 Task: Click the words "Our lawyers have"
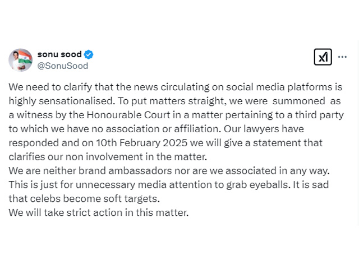(264, 129)
